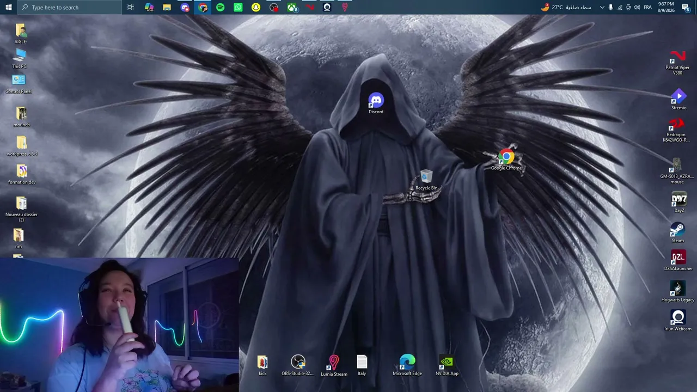
Task: Switch the FRA input language
Action: (647, 7)
